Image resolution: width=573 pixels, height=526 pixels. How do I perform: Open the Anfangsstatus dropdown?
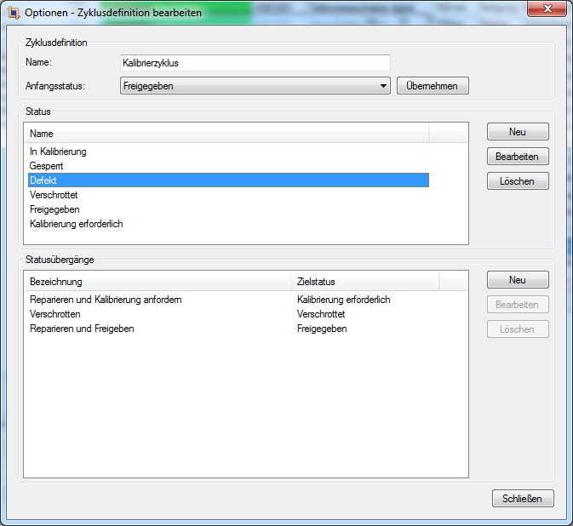coord(255,86)
